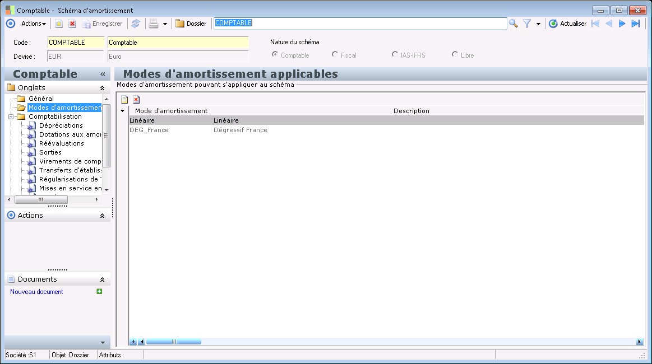This screenshot has height=364, width=652.
Task: Click the green add document icon
Action: point(99,291)
